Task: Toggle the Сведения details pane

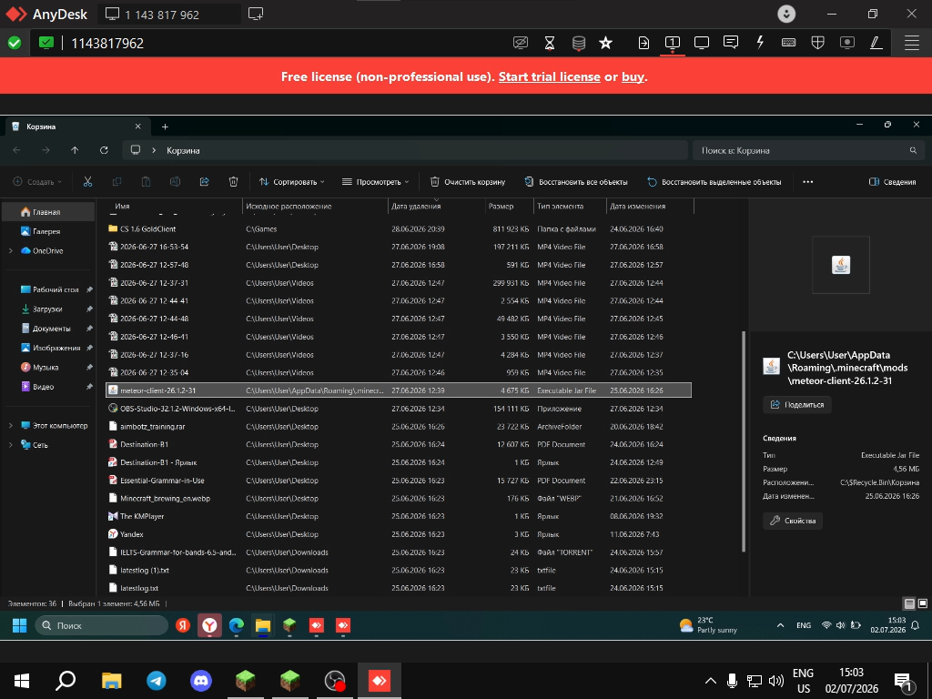Action: [x=892, y=182]
